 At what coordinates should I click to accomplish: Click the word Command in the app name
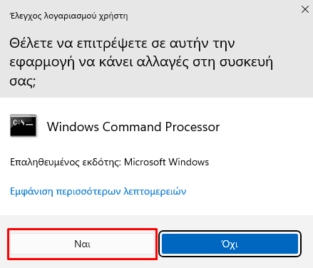click(x=132, y=127)
